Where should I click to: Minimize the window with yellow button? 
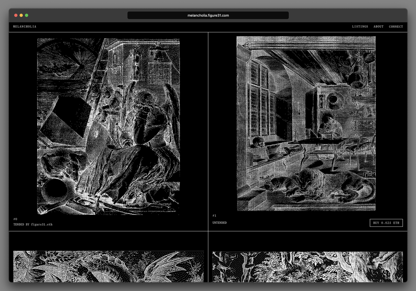click(x=21, y=15)
